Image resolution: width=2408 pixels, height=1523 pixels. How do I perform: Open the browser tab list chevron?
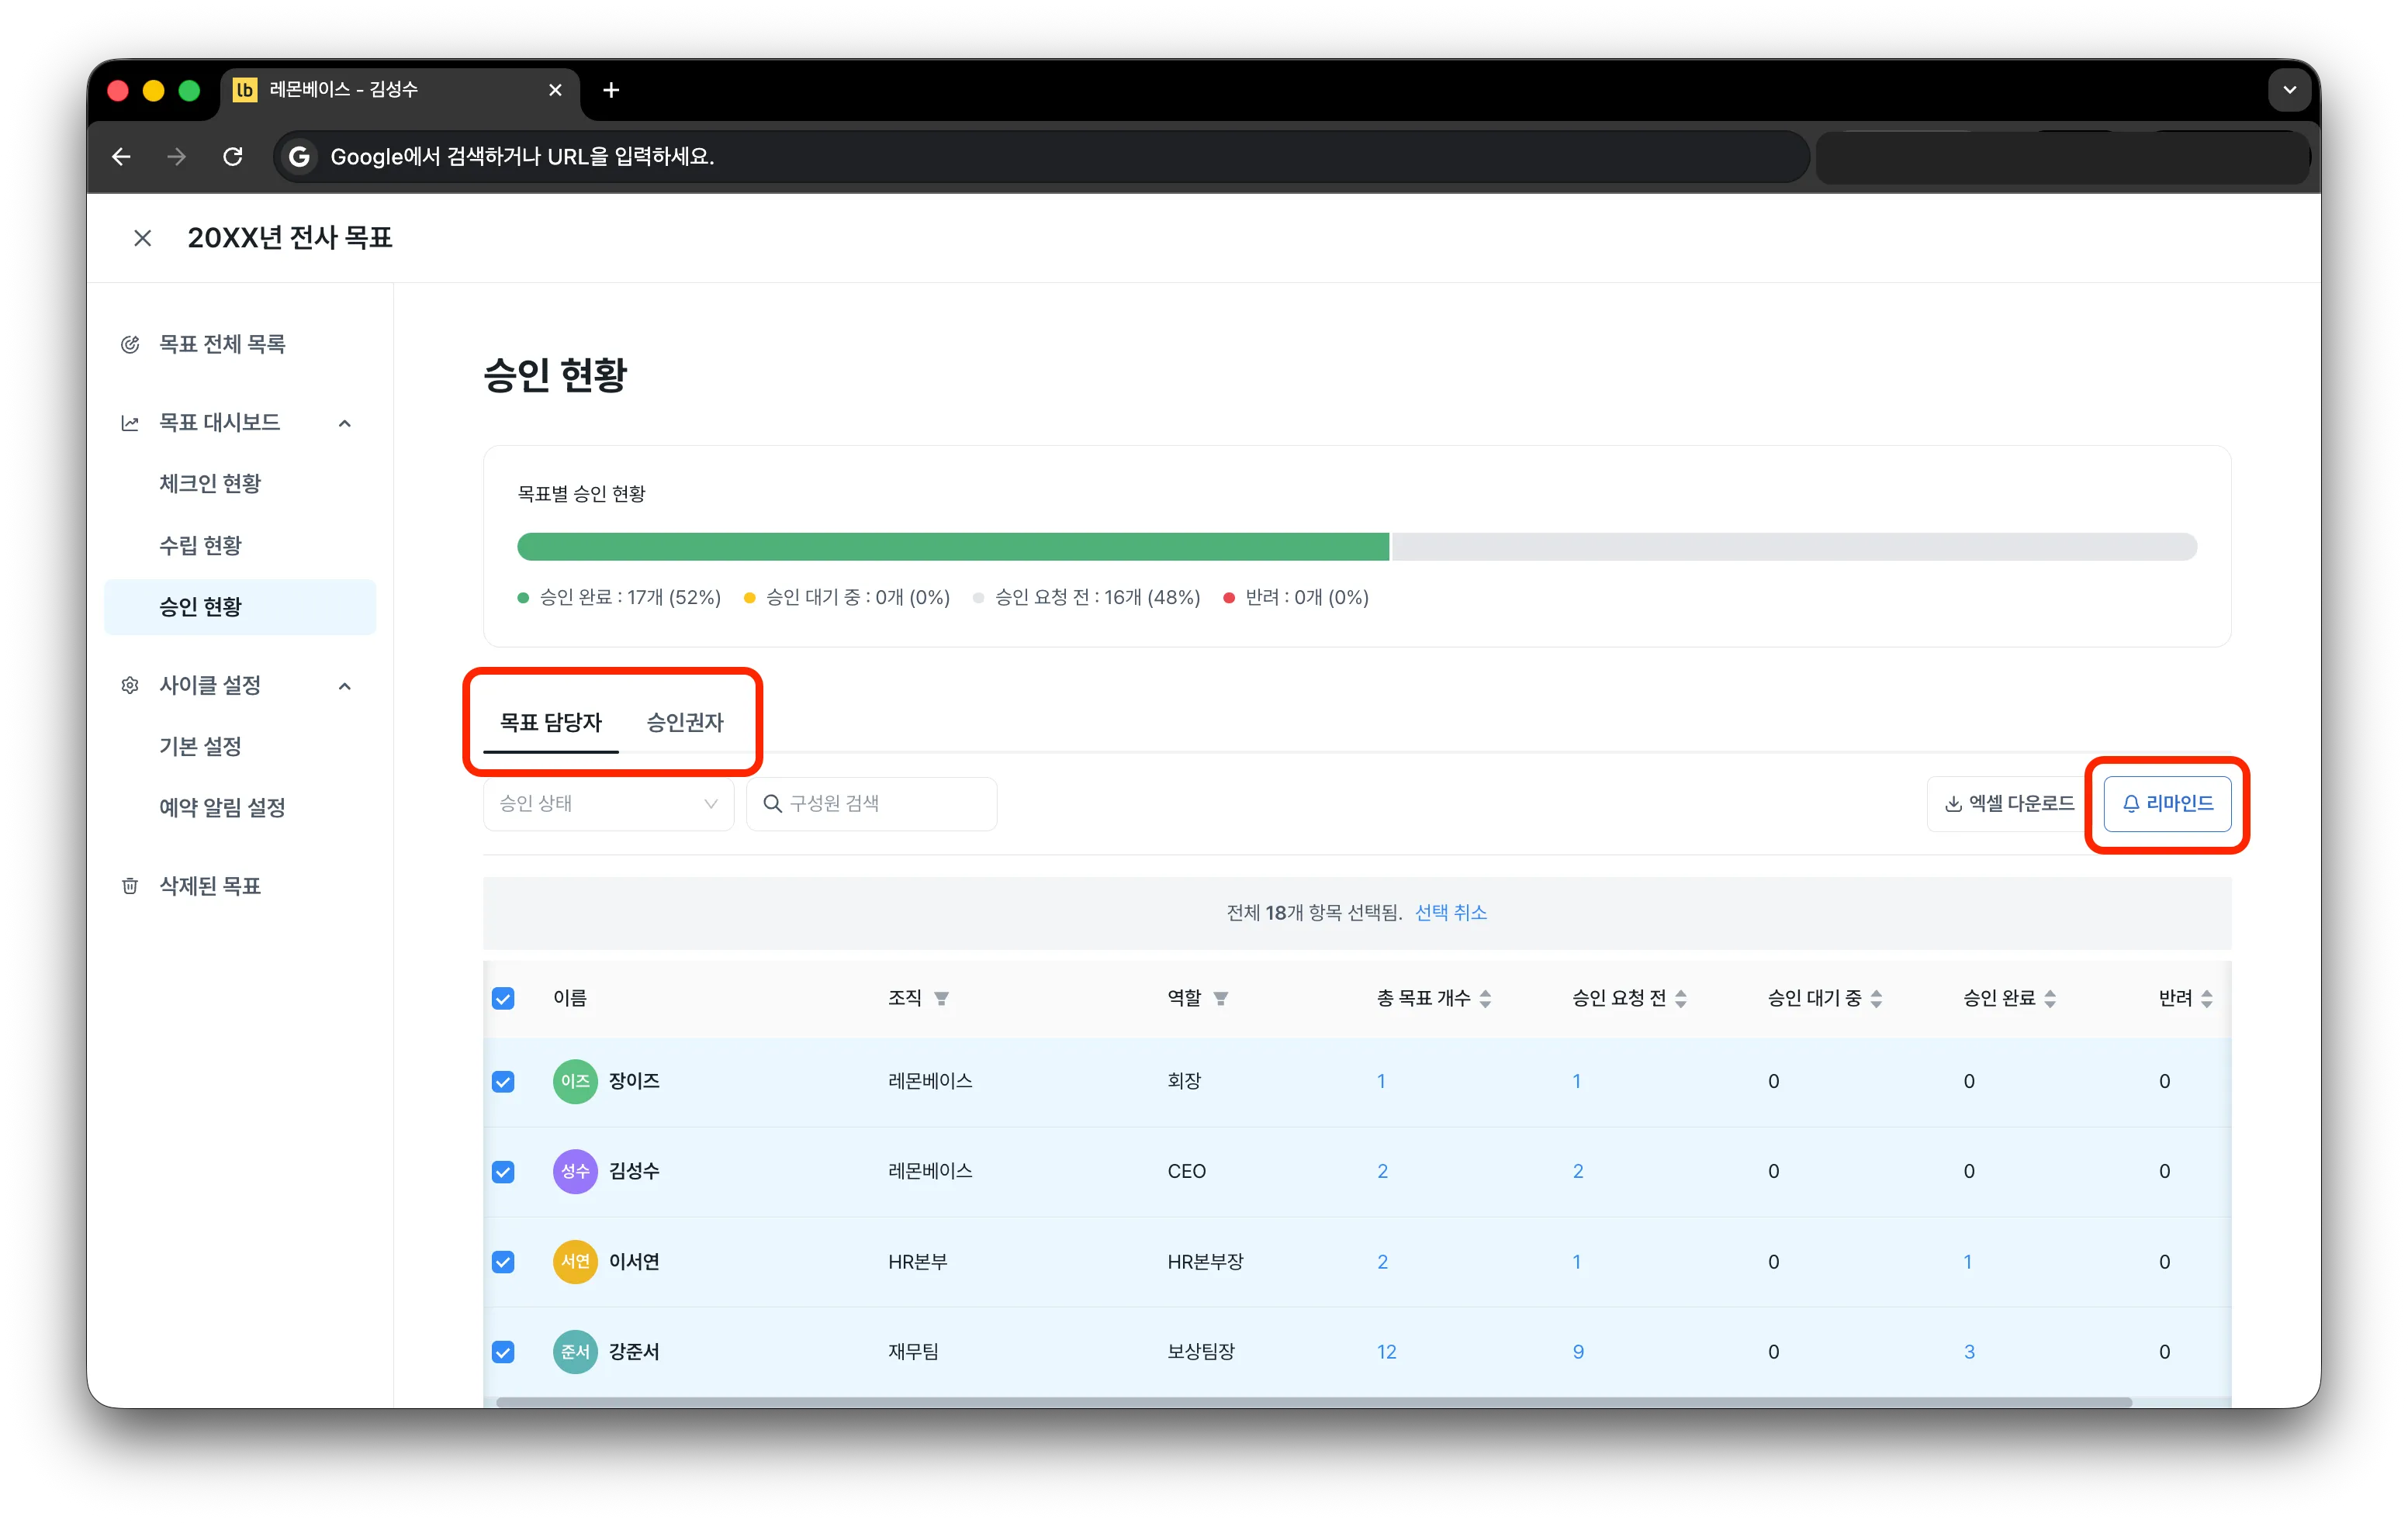pyautogui.click(x=2289, y=90)
